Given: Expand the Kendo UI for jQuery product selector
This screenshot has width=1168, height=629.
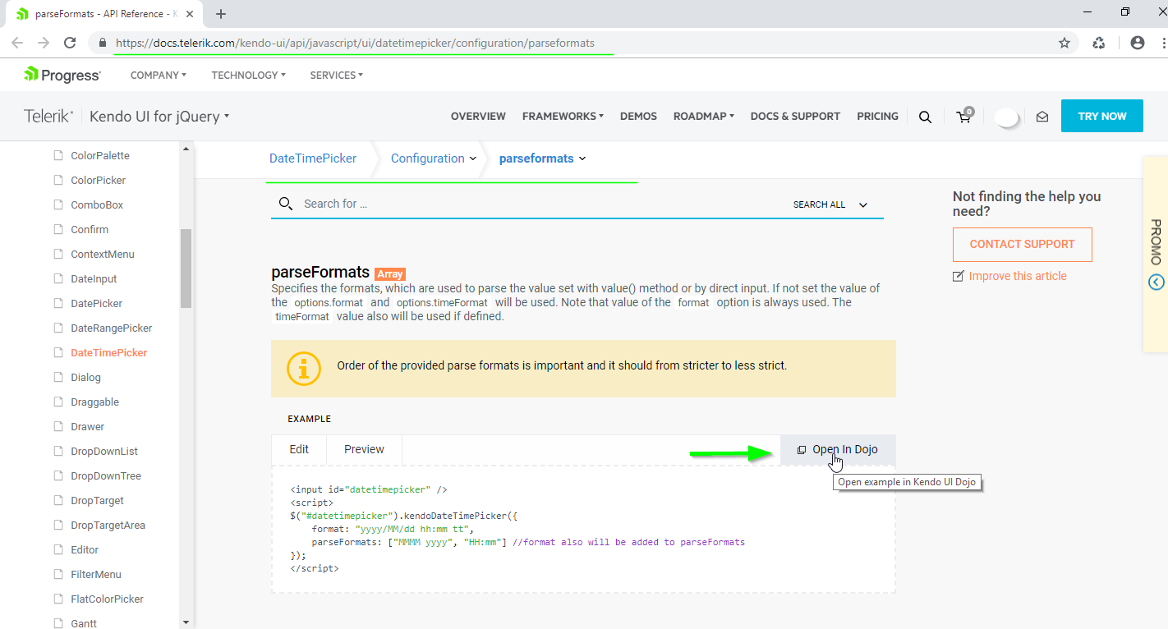Looking at the screenshot, I should pyautogui.click(x=159, y=117).
